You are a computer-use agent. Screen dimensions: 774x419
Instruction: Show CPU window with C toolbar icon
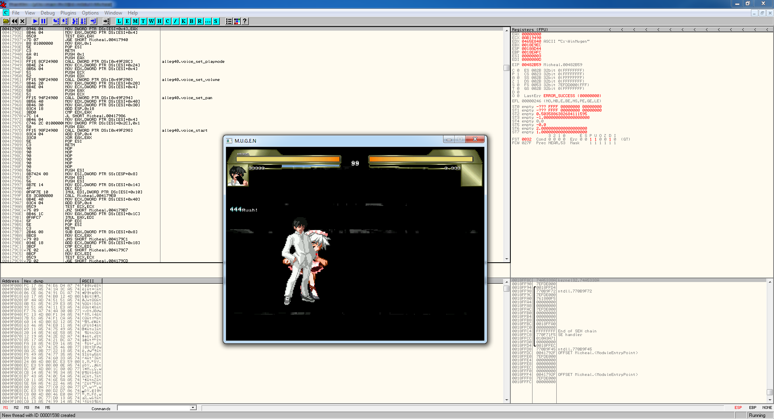click(x=168, y=21)
